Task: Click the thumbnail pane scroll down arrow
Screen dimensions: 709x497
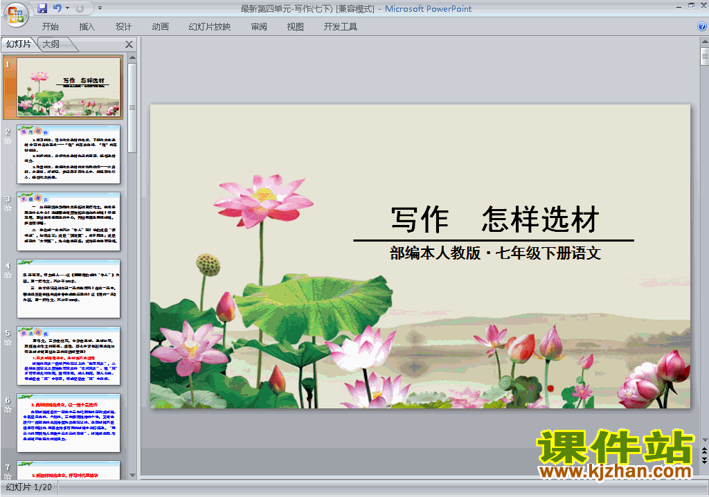Action: 132,476
